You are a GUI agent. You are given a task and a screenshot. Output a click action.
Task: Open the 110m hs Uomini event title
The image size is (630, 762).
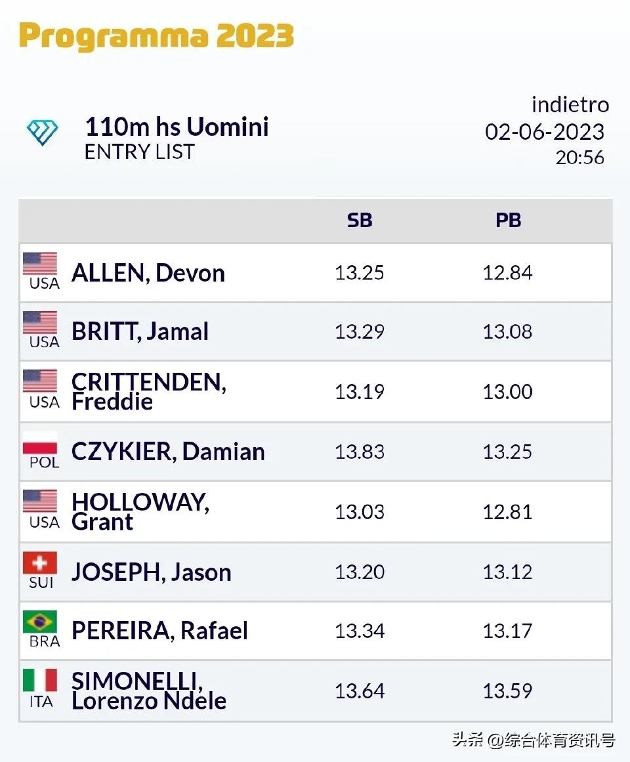tap(177, 127)
